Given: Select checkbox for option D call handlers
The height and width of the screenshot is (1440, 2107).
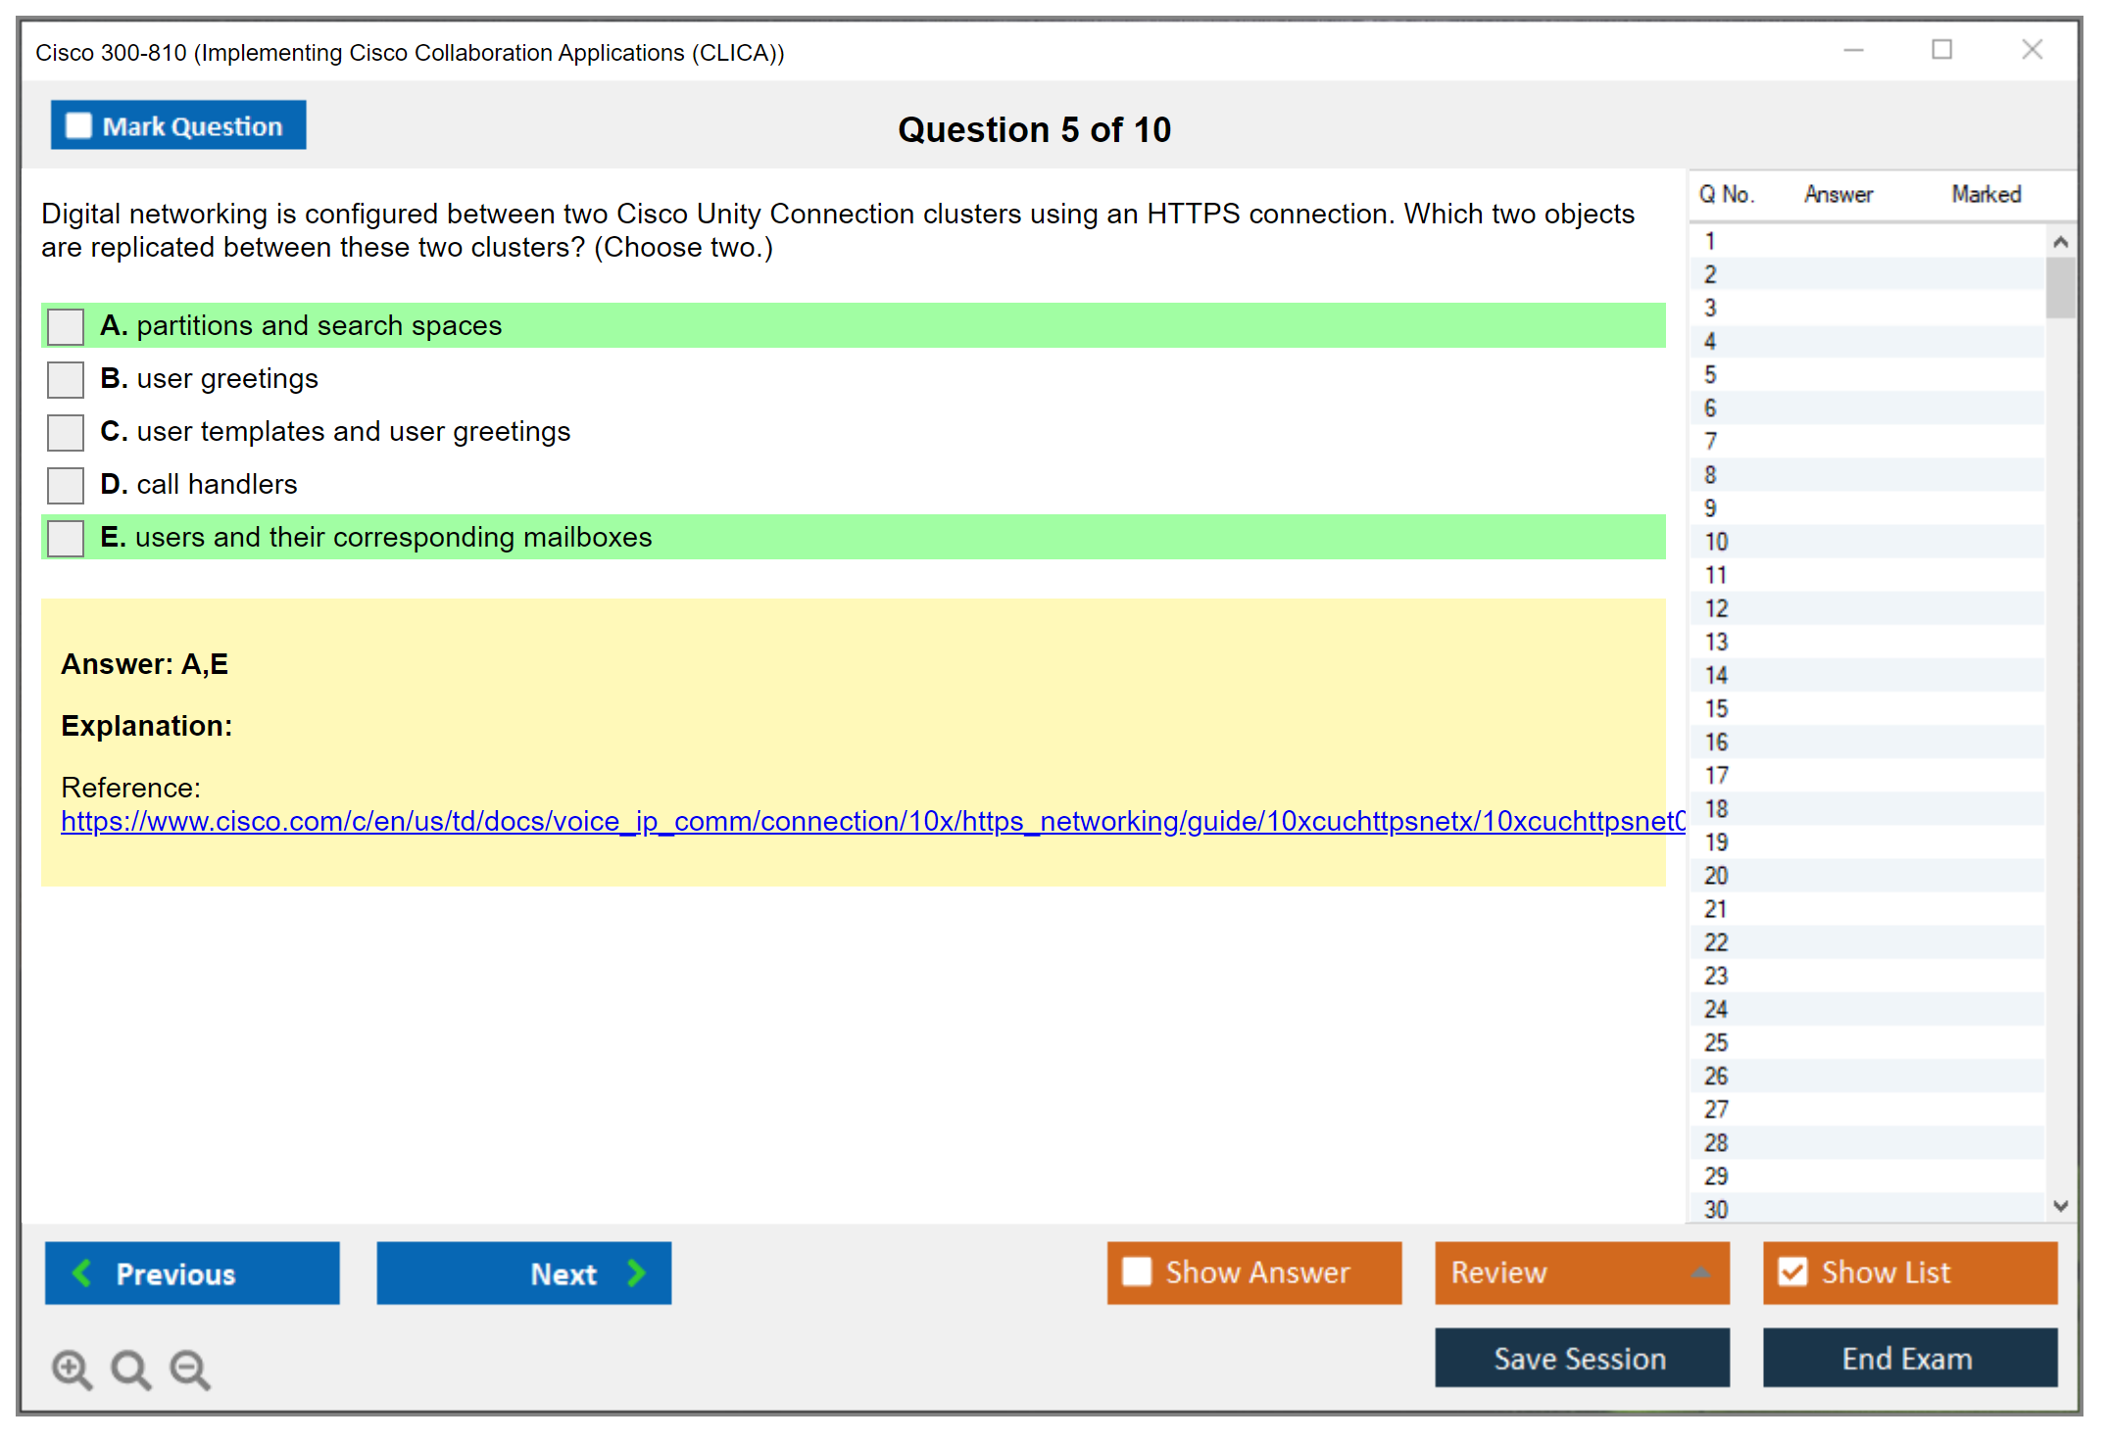Looking at the screenshot, I should tap(66, 485).
